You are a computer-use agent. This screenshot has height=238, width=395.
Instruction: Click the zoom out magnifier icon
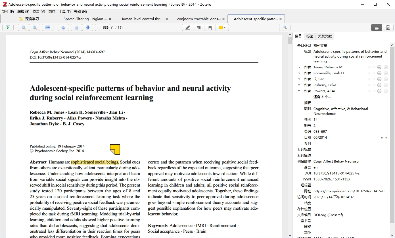coord(24,28)
